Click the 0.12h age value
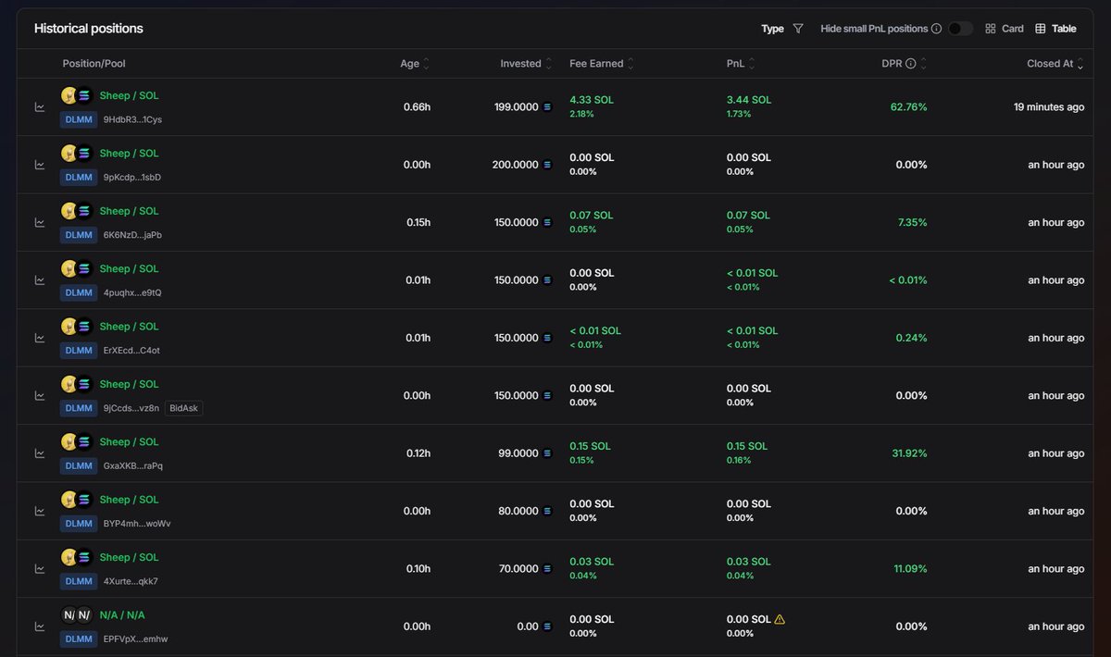The image size is (1111, 657). click(x=418, y=453)
